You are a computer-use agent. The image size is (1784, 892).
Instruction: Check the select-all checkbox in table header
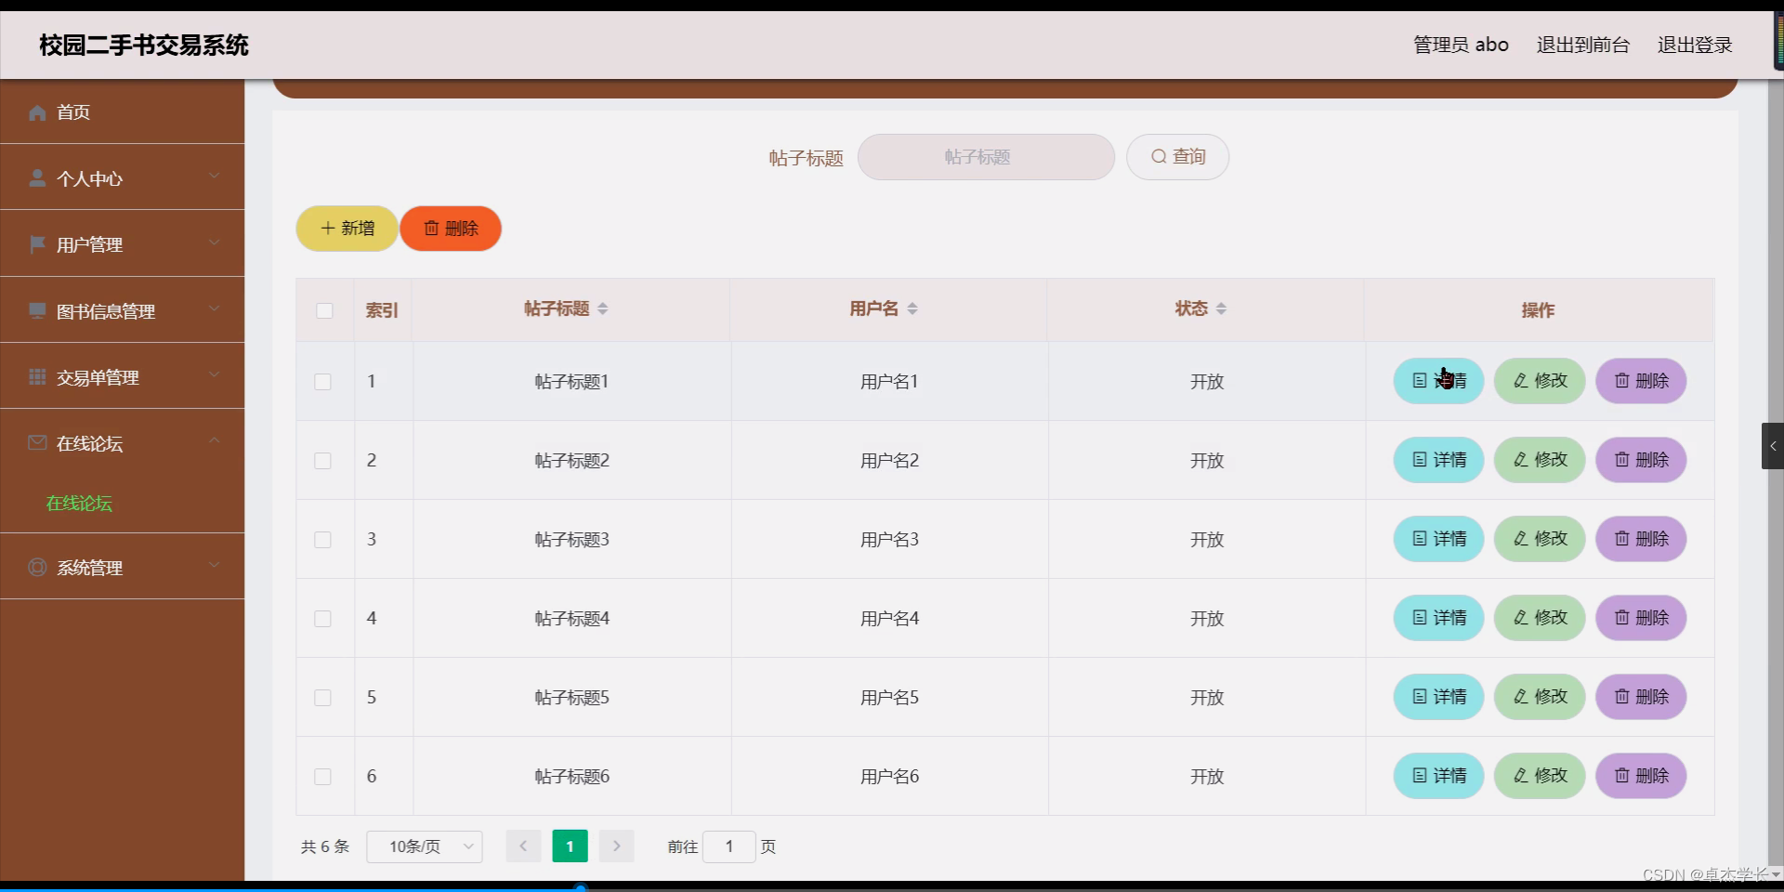(x=323, y=310)
